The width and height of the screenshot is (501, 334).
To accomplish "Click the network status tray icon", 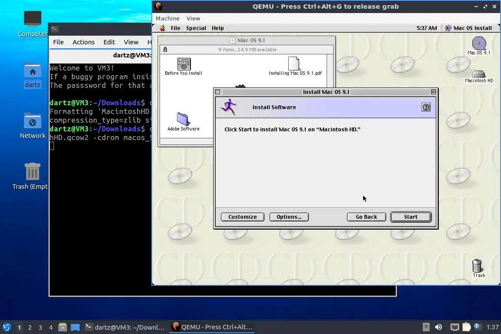I will (x=454, y=327).
